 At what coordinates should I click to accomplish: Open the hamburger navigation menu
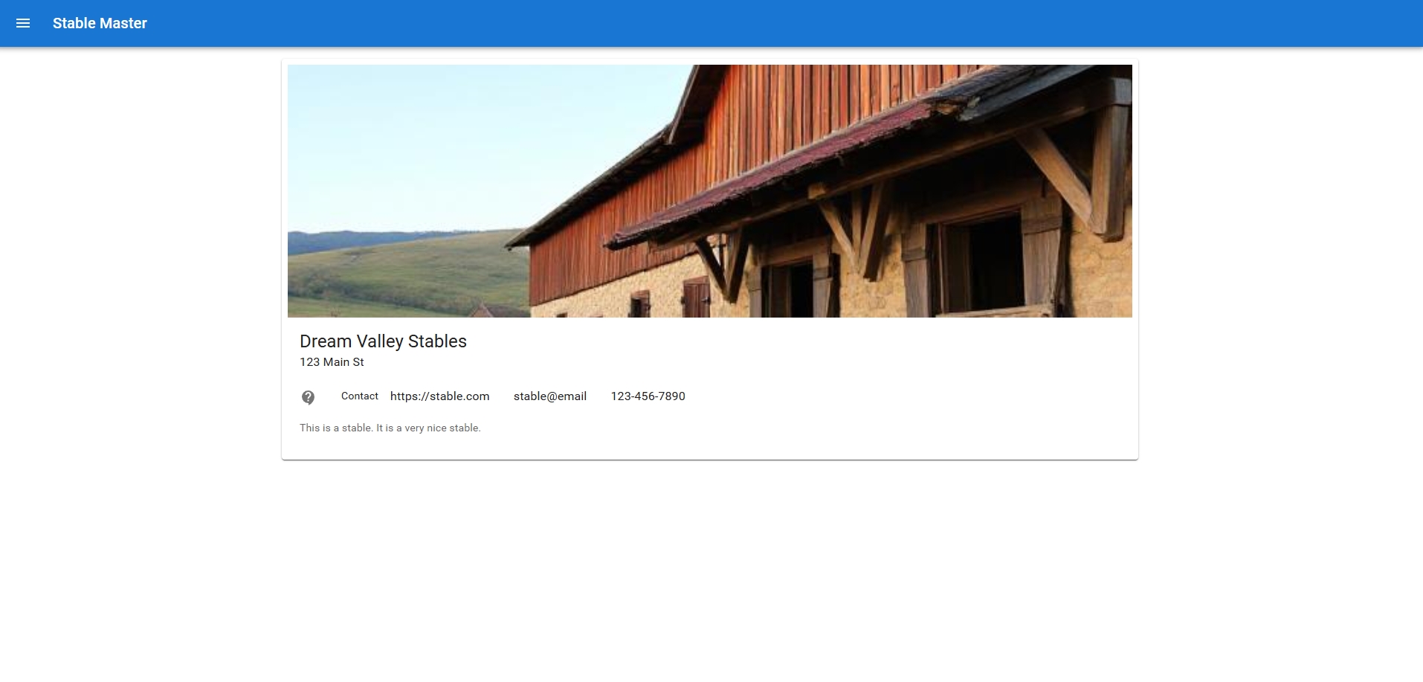pos(23,23)
